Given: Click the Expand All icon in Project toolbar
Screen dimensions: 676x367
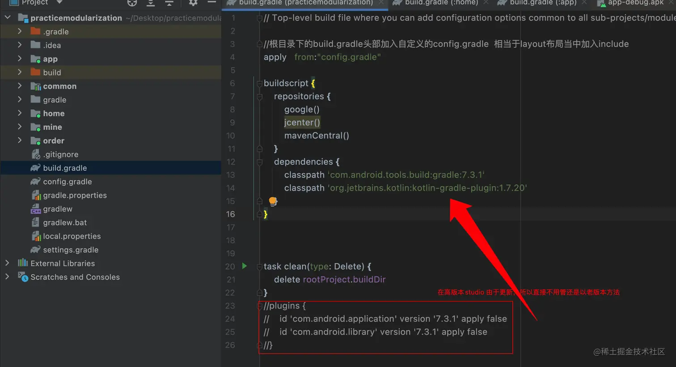Looking at the screenshot, I should [x=151, y=3].
